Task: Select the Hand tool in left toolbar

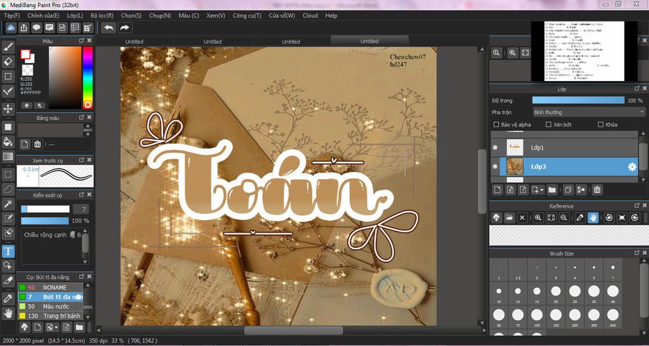Action: pyautogui.click(x=8, y=313)
